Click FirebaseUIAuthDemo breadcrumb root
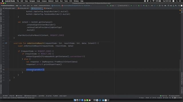Image resolution: width=183 pixels, height=102 pixels. [x=8, y=6]
